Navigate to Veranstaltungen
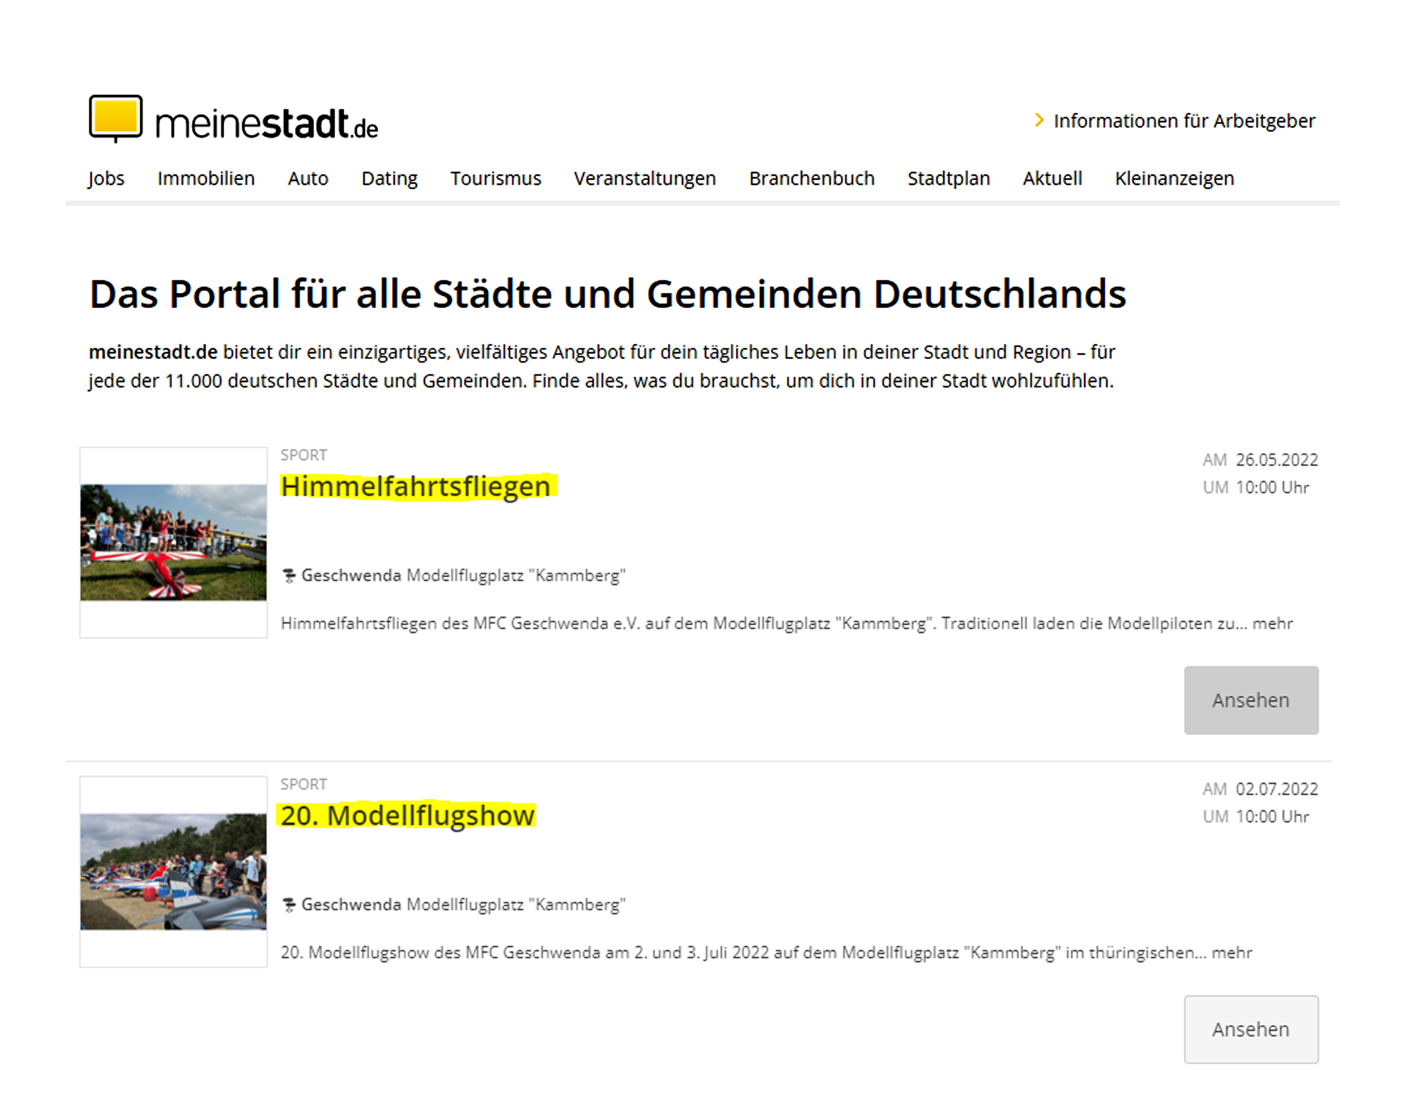Image resolution: width=1405 pixels, height=1099 pixels. [x=645, y=178]
